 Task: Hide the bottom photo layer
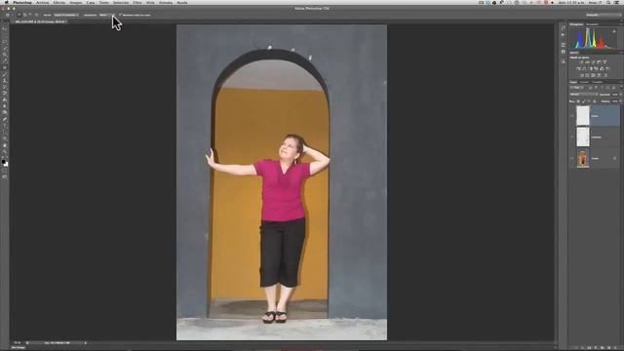[572, 158]
